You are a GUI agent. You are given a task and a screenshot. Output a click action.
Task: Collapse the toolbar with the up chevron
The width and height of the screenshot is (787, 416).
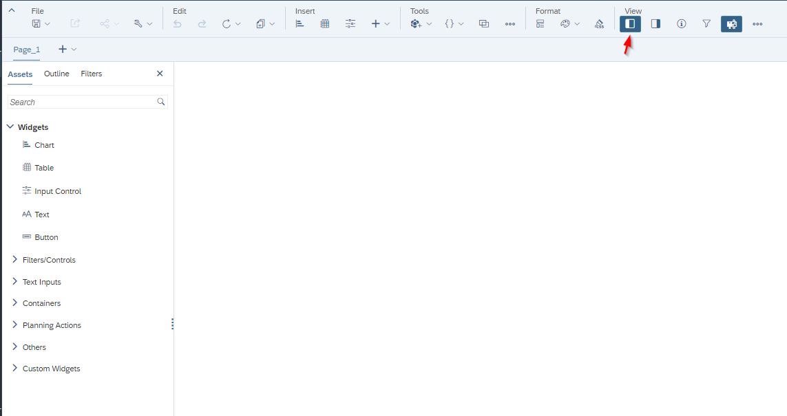click(12, 10)
